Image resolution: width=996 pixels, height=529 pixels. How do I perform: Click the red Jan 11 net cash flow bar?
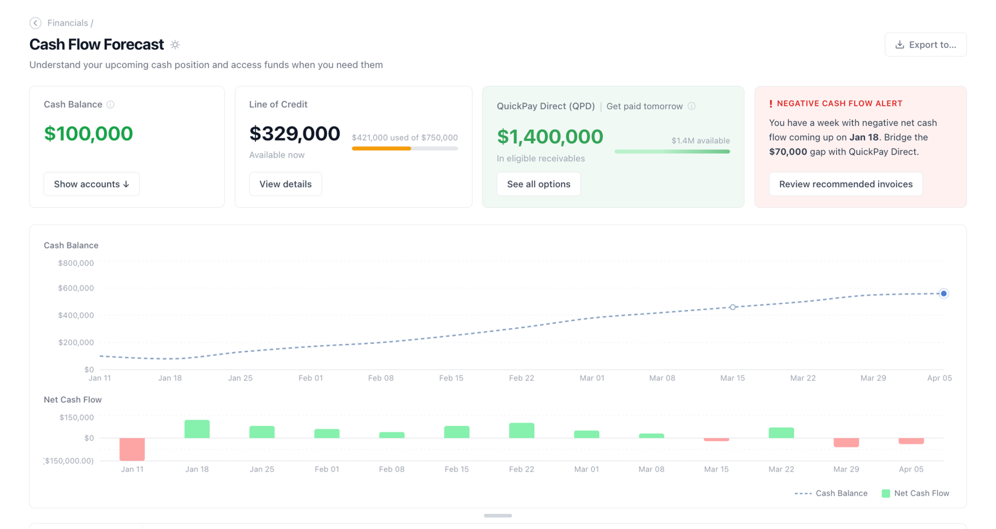(132, 449)
